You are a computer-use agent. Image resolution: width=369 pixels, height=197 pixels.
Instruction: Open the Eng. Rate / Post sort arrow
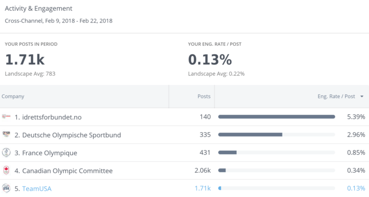[362, 96]
